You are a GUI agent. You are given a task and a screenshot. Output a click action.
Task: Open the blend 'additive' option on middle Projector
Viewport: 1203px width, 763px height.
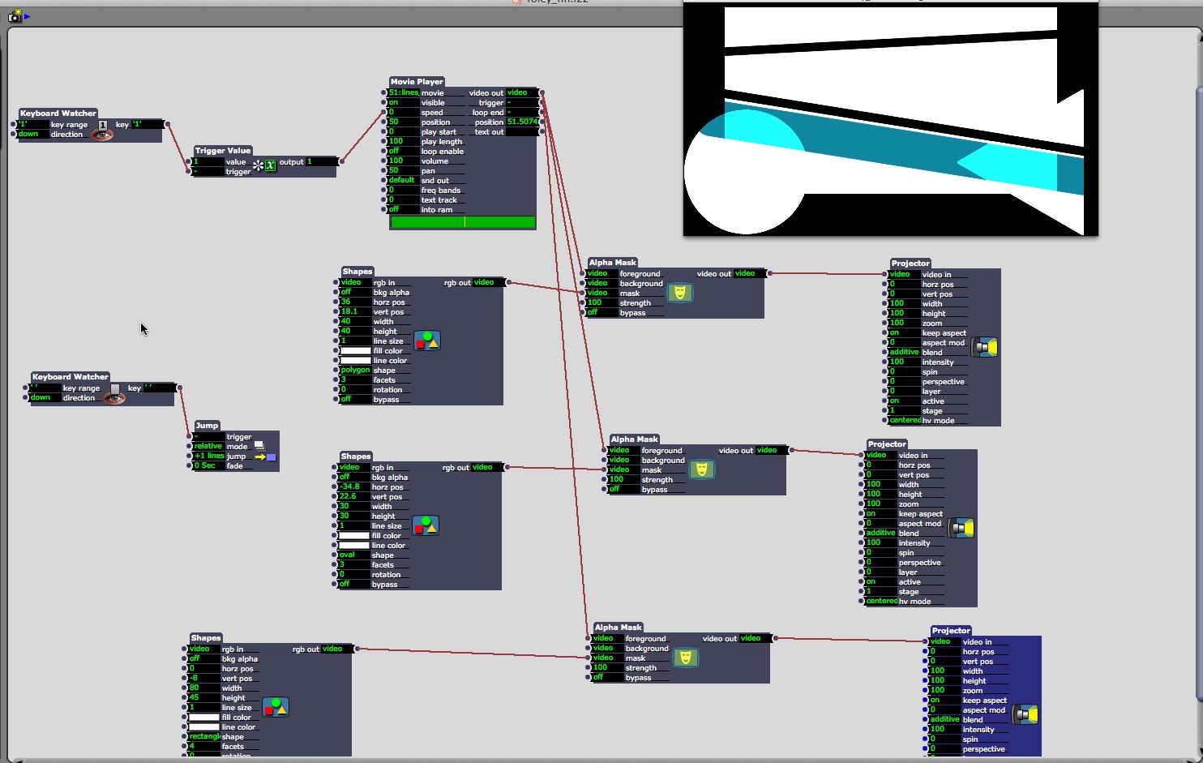[881, 534]
